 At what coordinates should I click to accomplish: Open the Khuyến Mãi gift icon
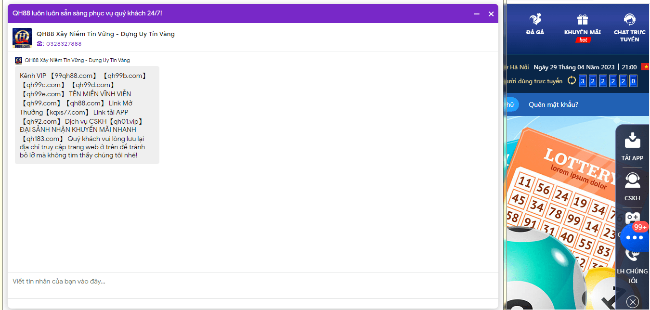coord(583,20)
